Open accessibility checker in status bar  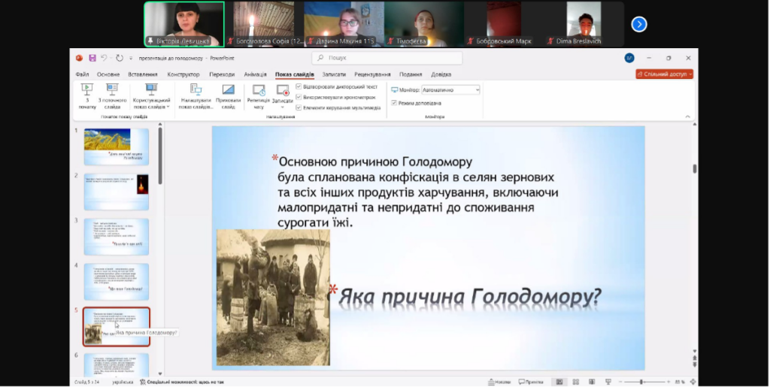click(x=182, y=382)
